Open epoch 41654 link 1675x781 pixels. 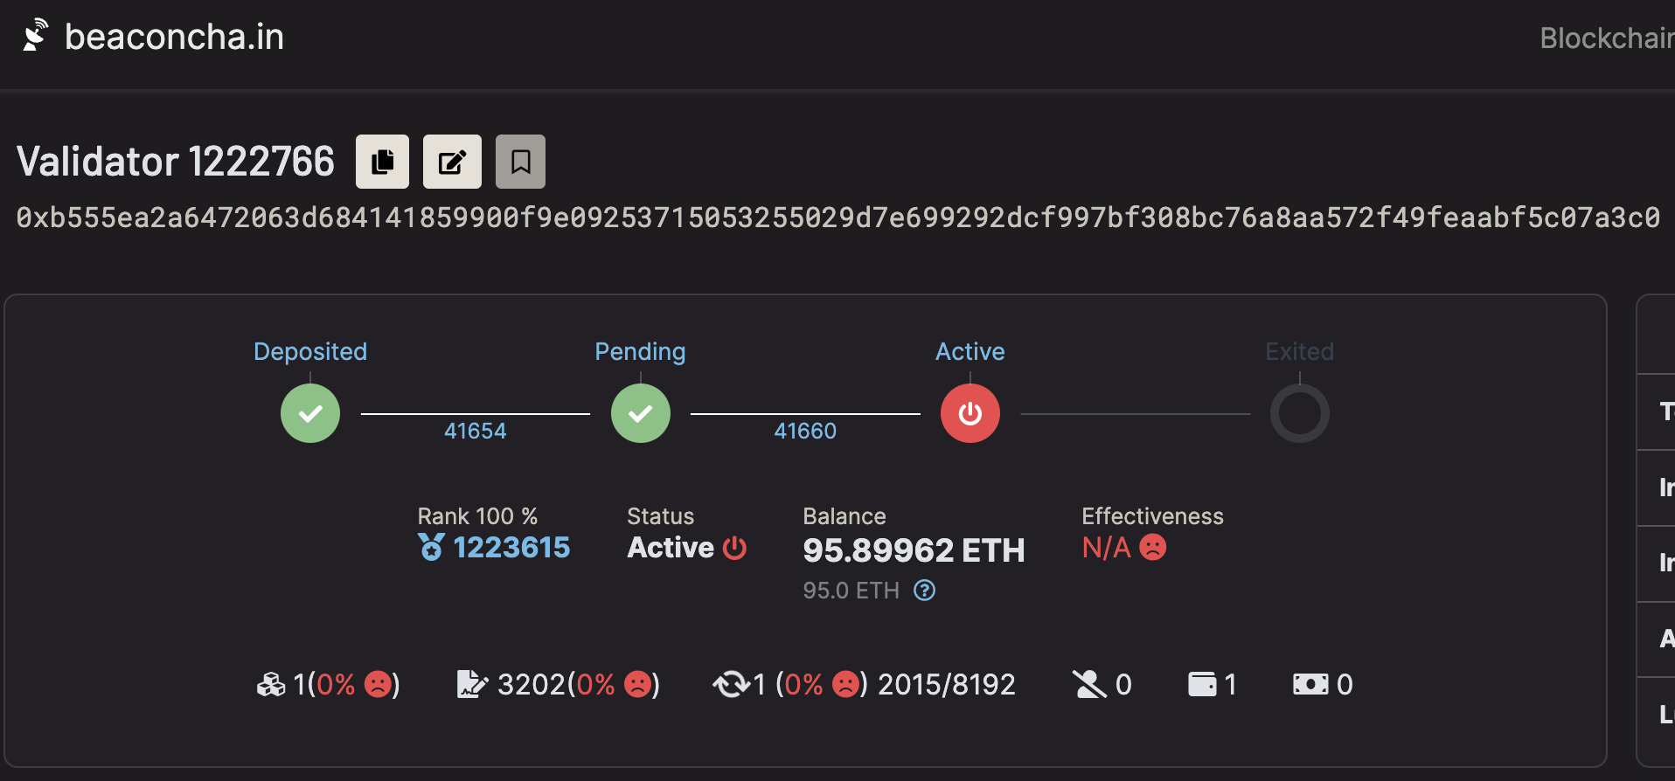point(475,431)
